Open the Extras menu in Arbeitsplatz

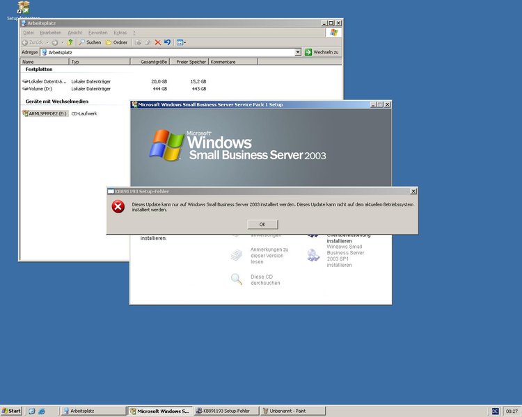tap(120, 33)
